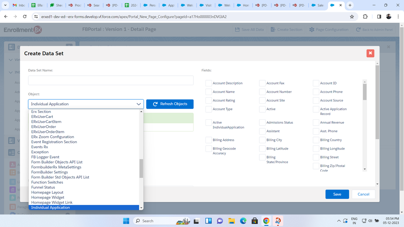The image size is (404, 227).
Task: Bookmark this page with star icon
Action: click(x=352, y=17)
